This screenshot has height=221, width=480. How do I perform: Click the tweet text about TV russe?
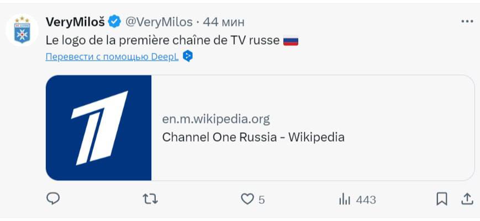tap(163, 40)
